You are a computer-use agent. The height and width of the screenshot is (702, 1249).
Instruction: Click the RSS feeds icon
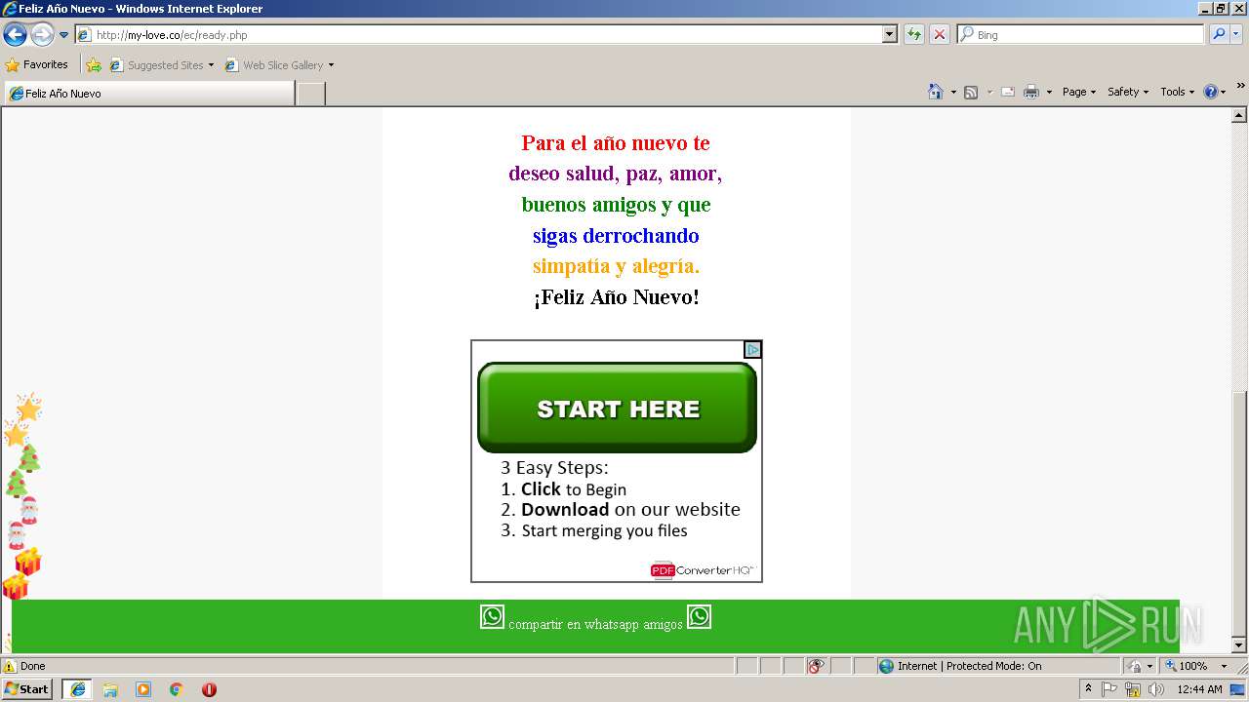(x=971, y=92)
